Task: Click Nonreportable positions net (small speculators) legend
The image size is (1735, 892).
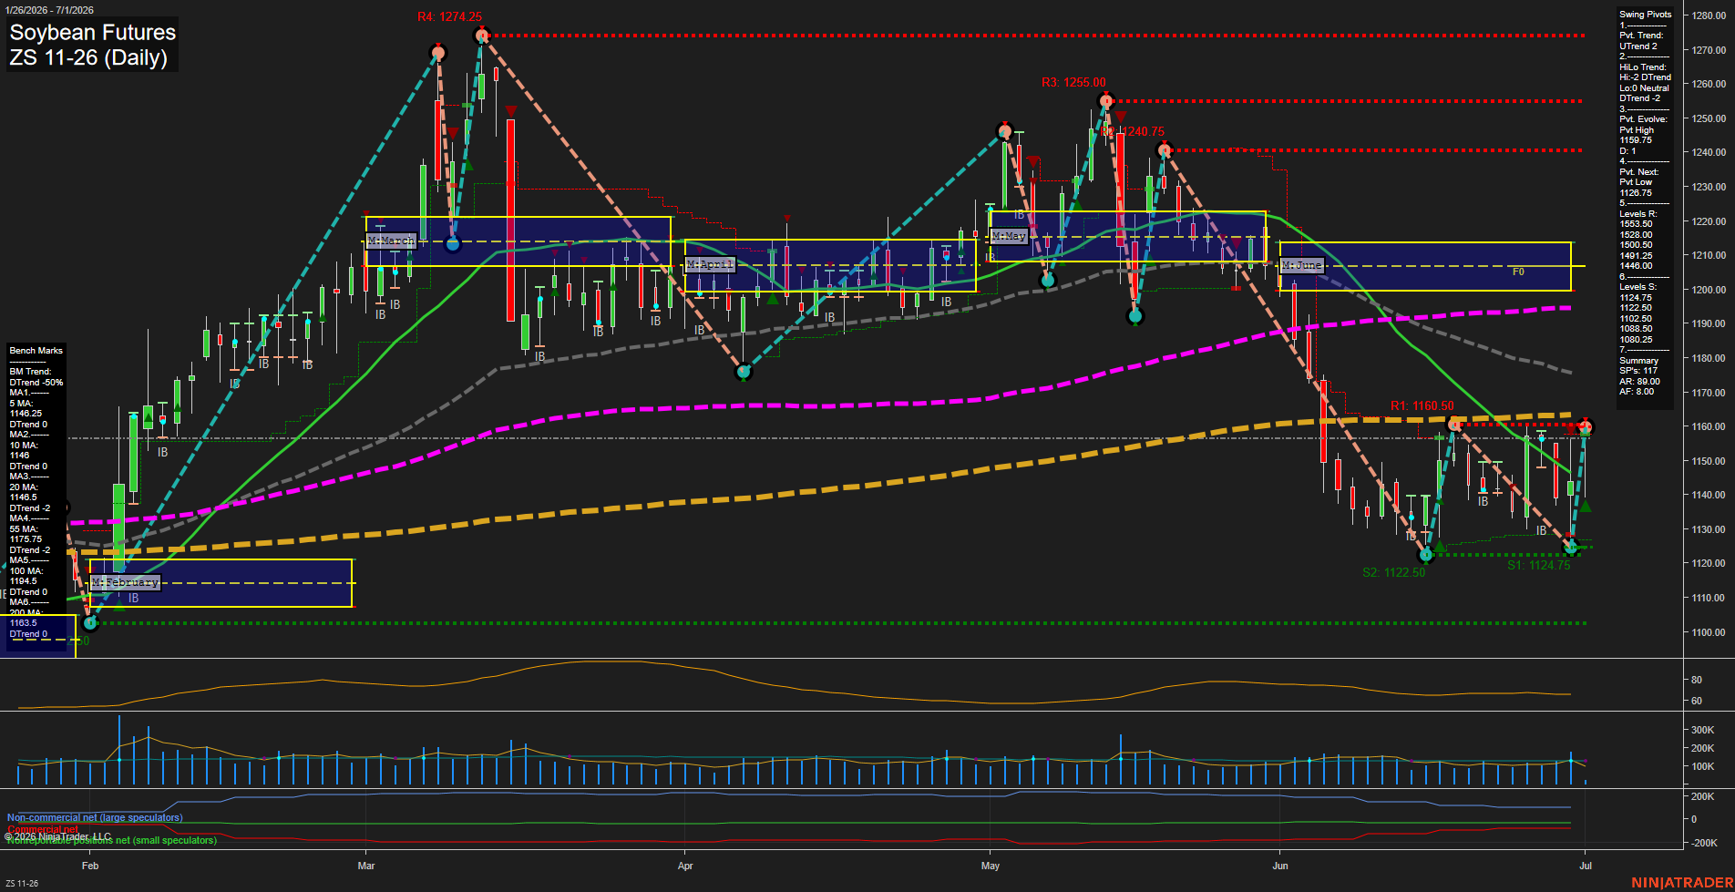Action: click(112, 841)
